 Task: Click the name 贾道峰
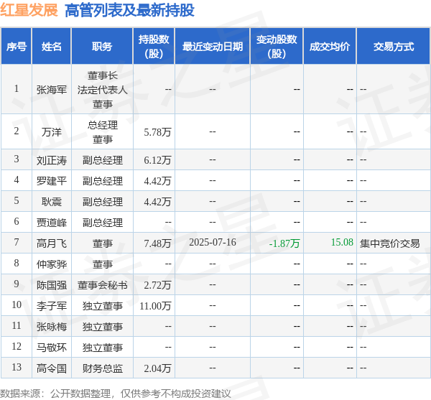pos(52,223)
